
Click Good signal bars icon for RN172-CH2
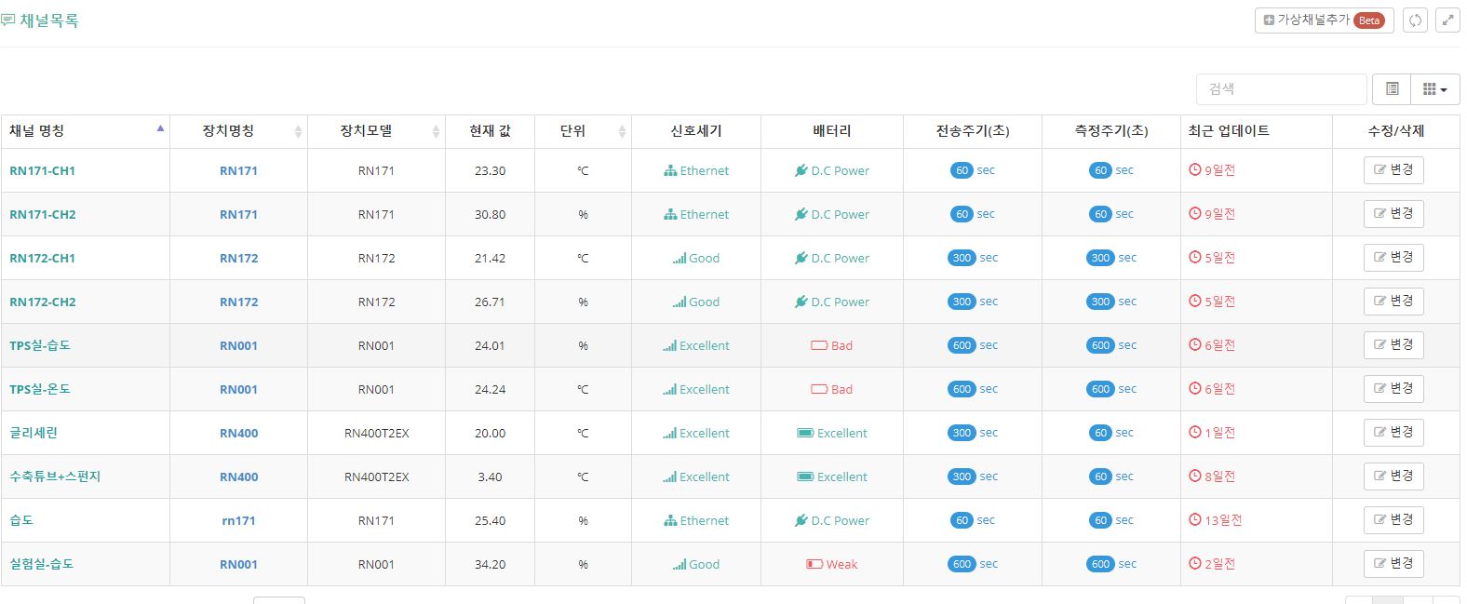[680, 302]
